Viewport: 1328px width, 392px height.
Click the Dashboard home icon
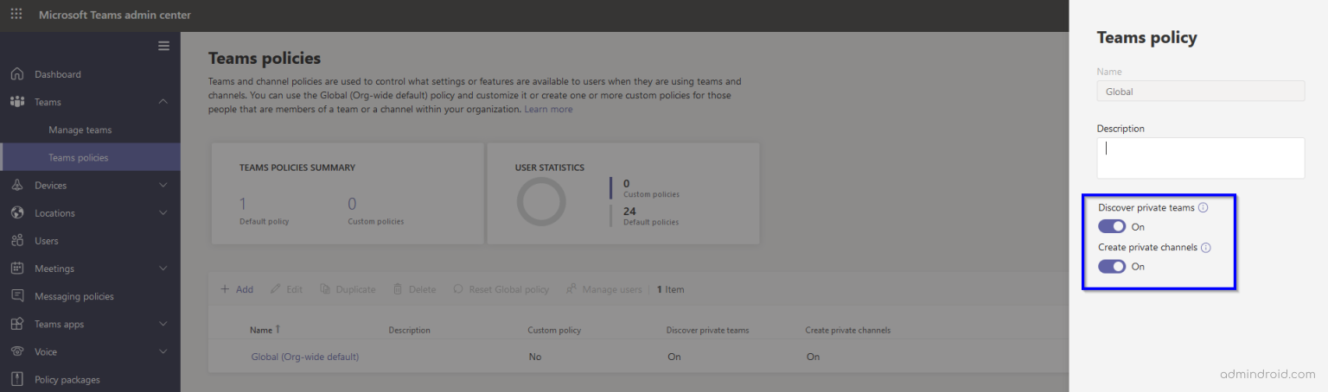tap(17, 74)
